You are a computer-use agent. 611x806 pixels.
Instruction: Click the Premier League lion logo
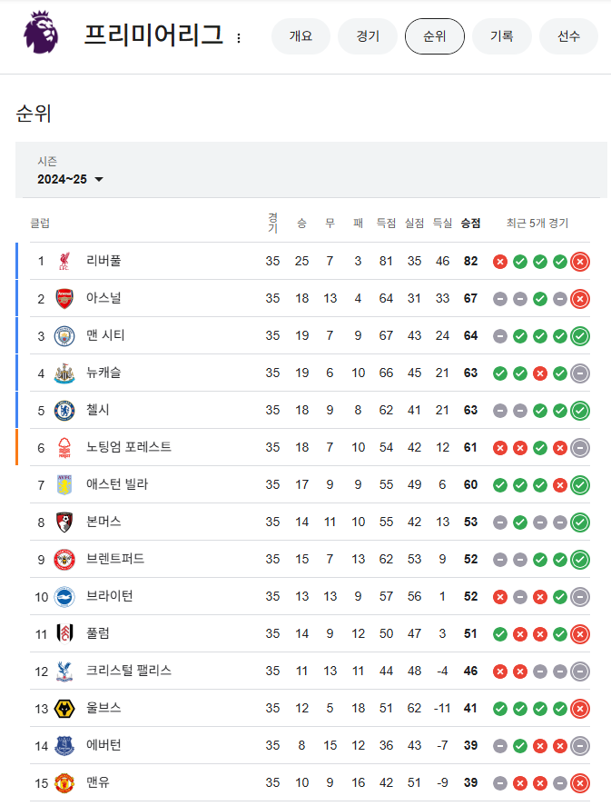(41, 32)
